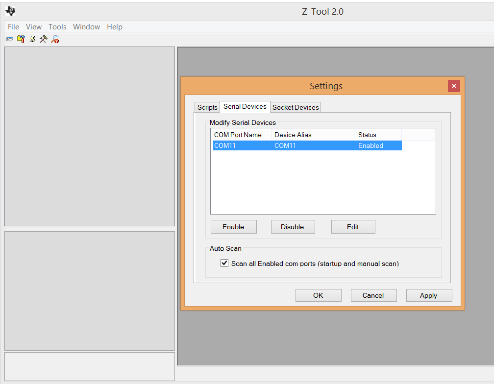Click the Enable button
Viewport: 494px width, 384px height.
(x=233, y=227)
